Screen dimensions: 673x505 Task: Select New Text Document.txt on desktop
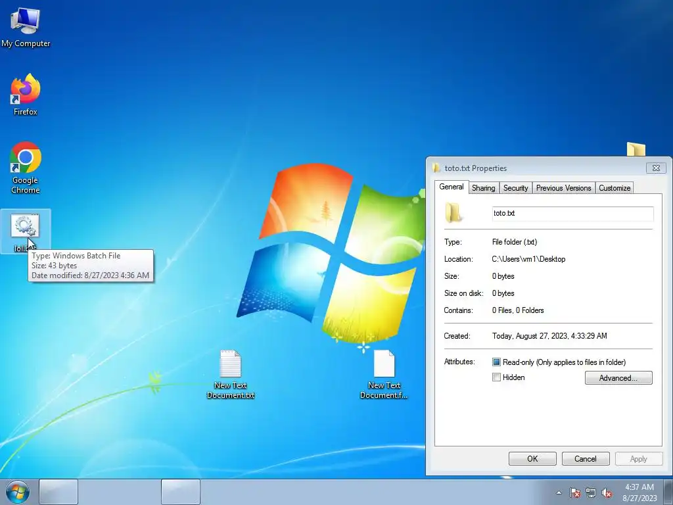point(231,374)
